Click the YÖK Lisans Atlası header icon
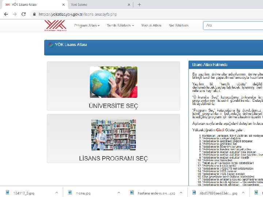The image size is (263, 197). point(51,45)
